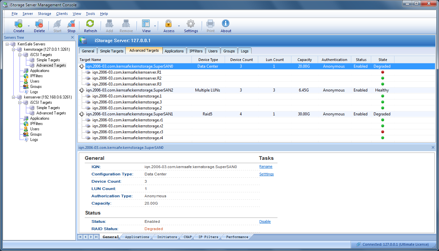439x251 pixels.
Task: Open the View toolbar icon
Action: [x=146, y=24]
